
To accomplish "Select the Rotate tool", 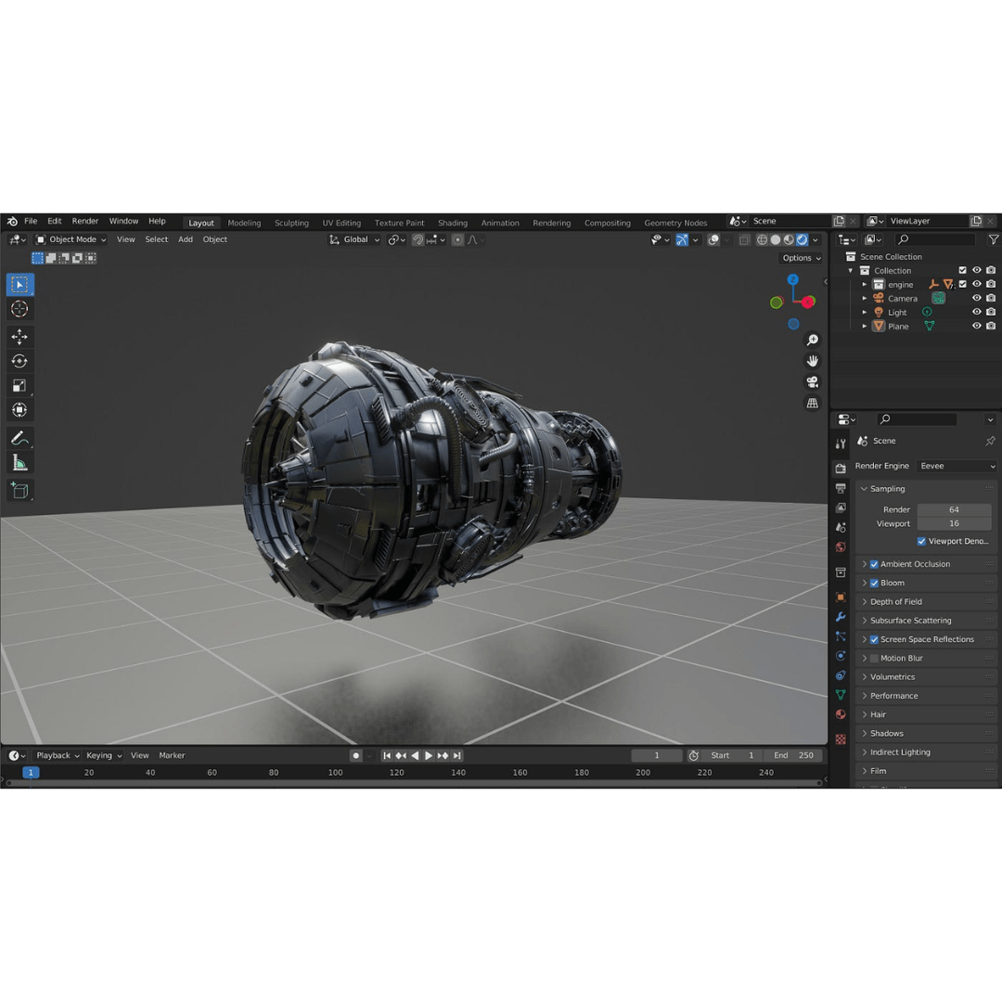I will 19,361.
